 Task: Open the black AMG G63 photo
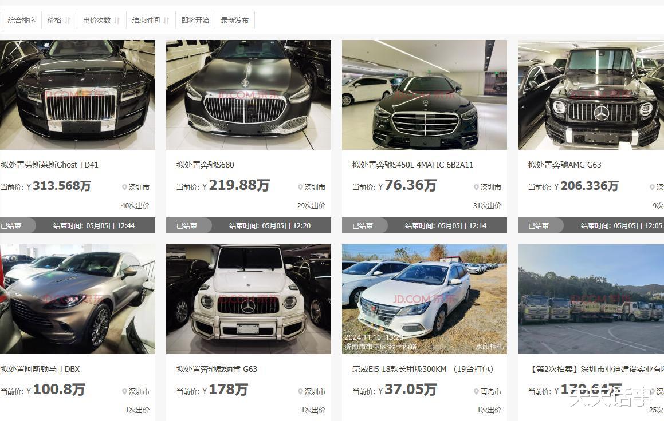591,95
